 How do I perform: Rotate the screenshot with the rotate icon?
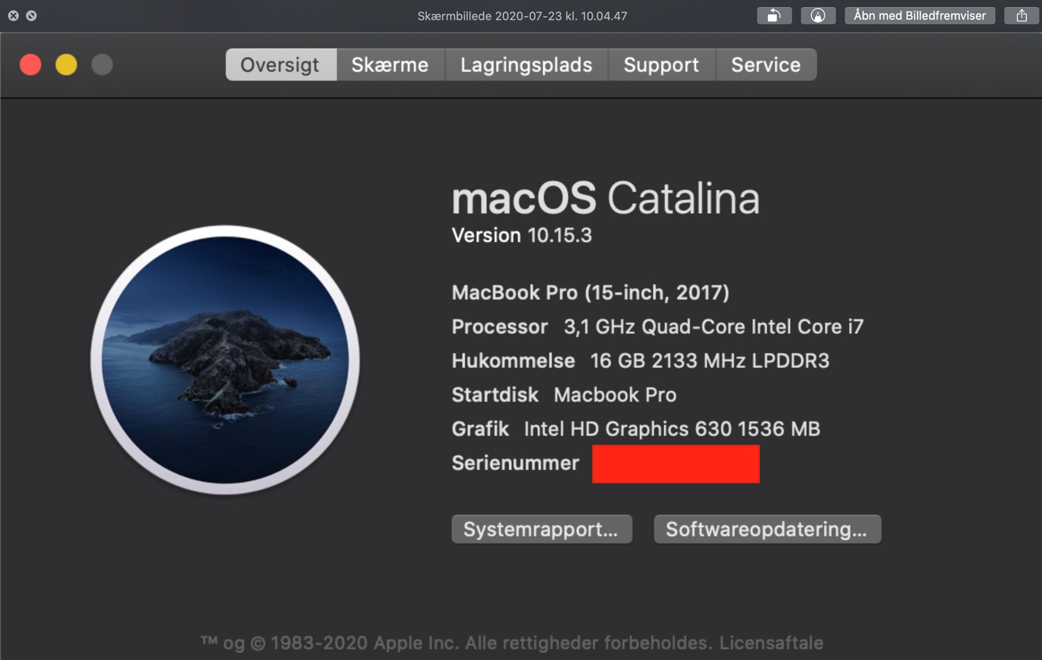[774, 16]
